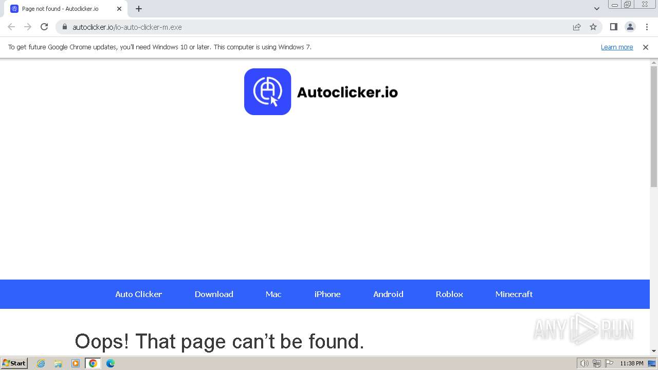The width and height of the screenshot is (658, 370).
Task: Expand the tab search dropdown arrow
Action: click(596, 9)
